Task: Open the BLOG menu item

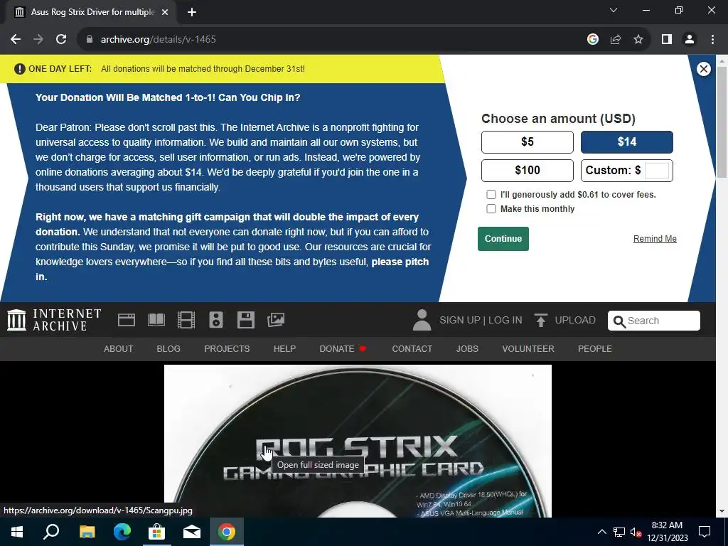Action: [168, 348]
